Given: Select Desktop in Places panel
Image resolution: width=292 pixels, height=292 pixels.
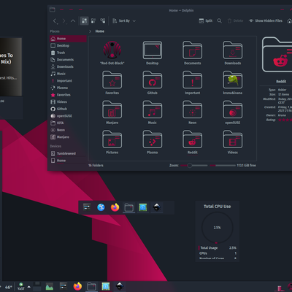Looking at the screenshot, I should point(68,46).
